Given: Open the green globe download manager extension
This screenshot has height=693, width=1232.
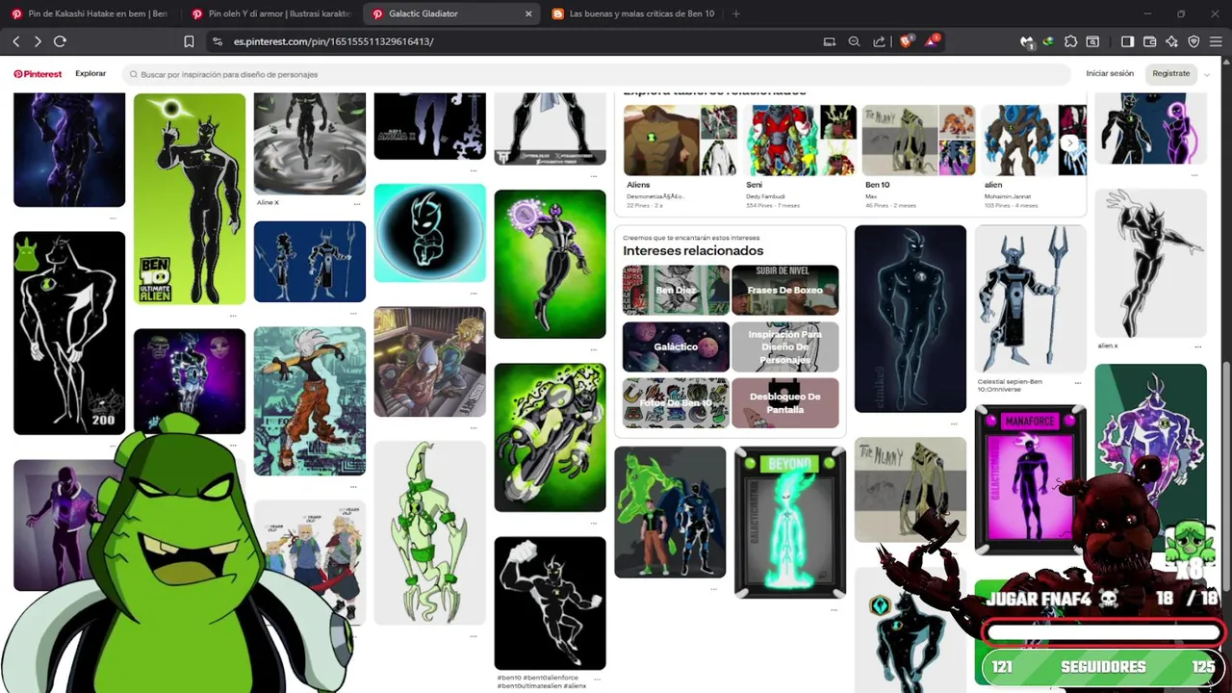Looking at the screenshot, I should (x=1048, y=41).
